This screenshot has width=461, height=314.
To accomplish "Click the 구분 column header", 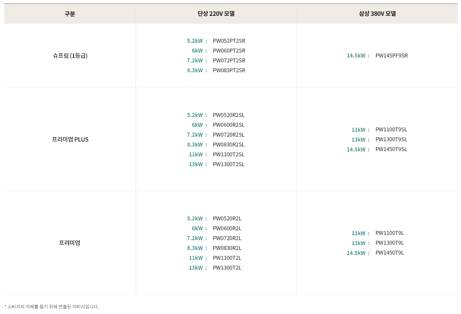I will [70, 14].
